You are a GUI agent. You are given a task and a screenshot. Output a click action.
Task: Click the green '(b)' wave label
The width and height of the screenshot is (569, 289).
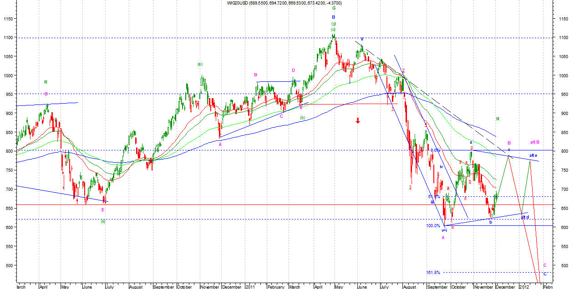coord(302,118)
